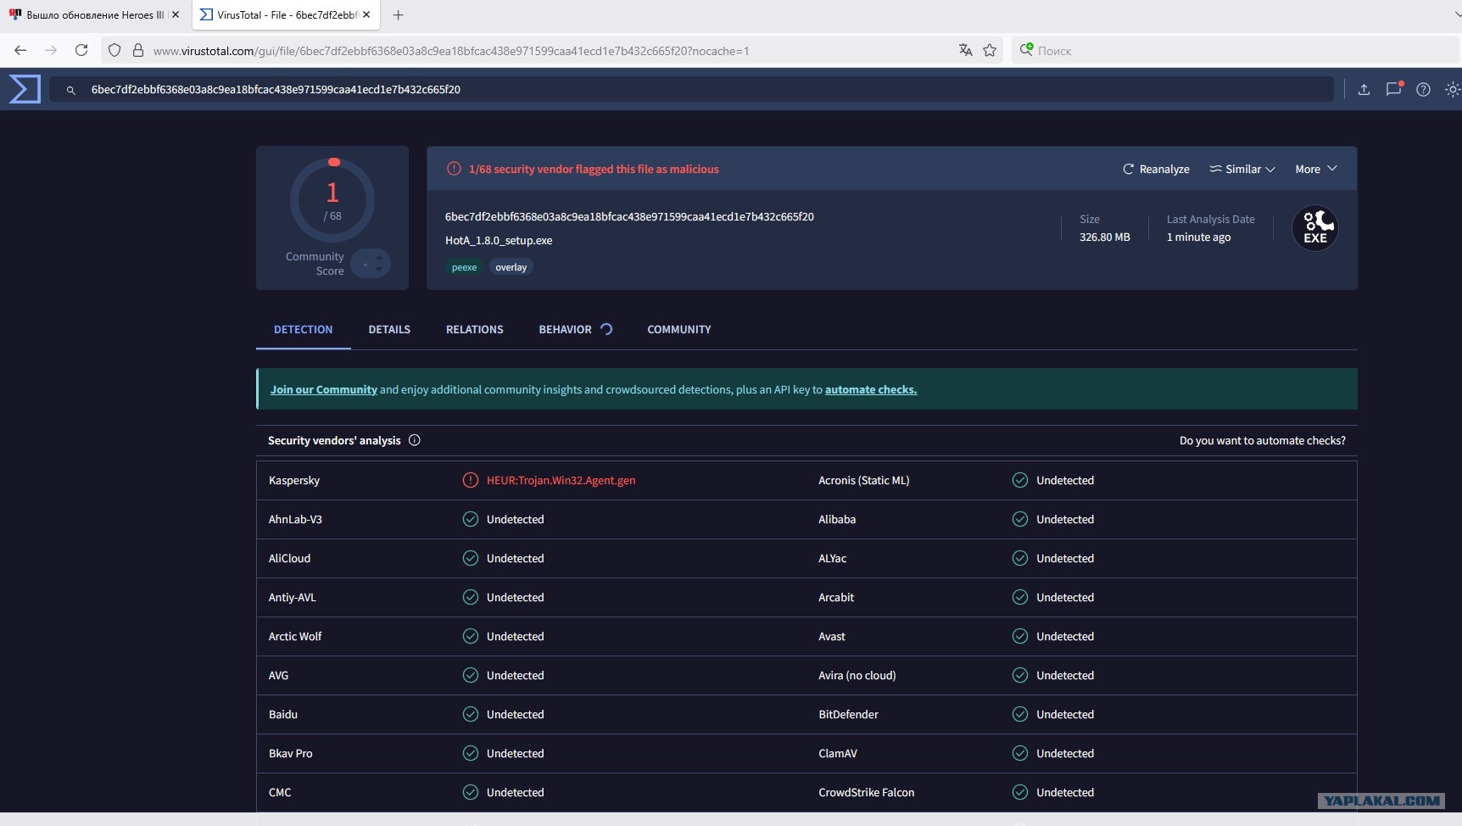
Task: Select the SHA-256 hash in file summary
Action: [629, 216]
